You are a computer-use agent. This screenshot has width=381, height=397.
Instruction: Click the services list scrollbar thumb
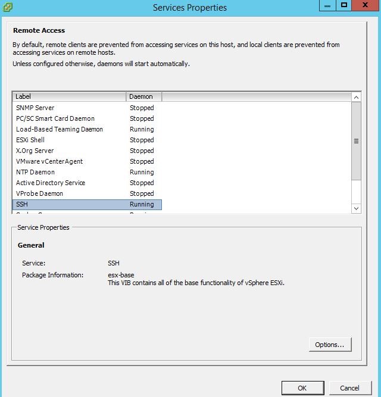coord(356,141)
